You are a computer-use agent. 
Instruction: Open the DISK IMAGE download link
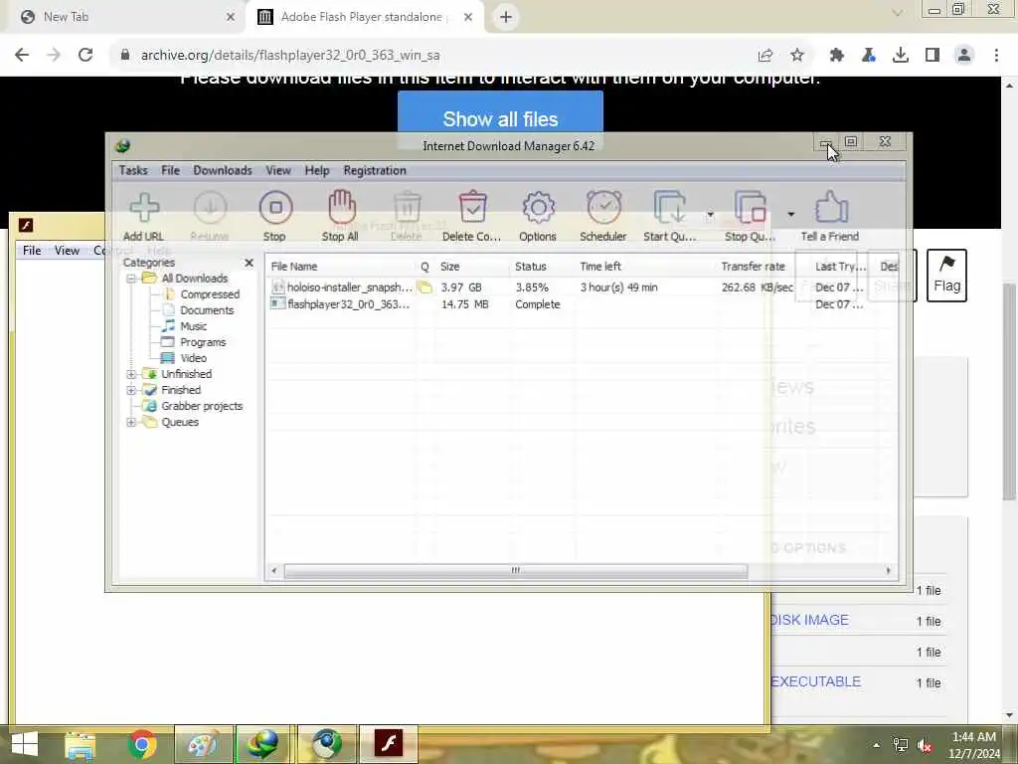809,620
